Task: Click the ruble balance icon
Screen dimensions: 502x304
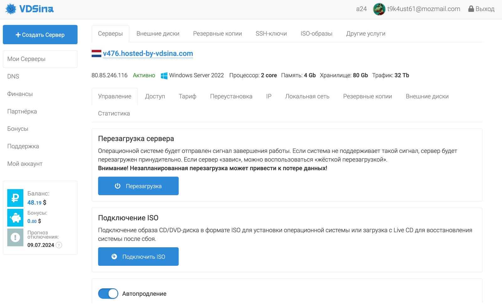Action: click(x=15, y=198)
